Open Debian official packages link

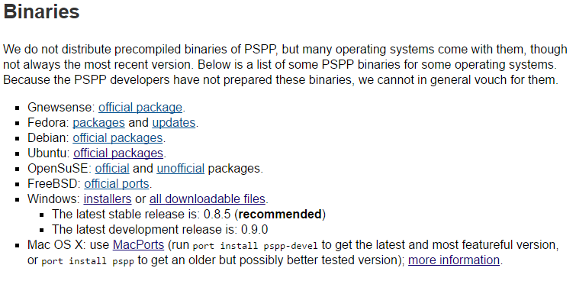tap(117, 138)
